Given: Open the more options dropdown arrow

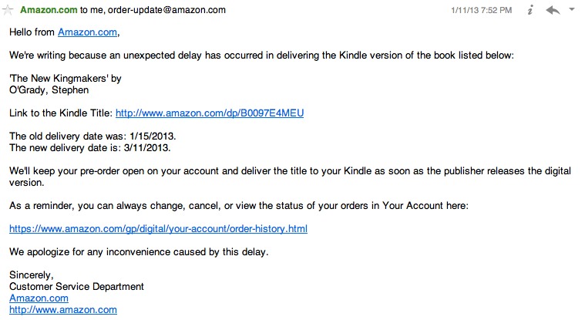Looking at the screenshot, I should (x=572, y=10).
